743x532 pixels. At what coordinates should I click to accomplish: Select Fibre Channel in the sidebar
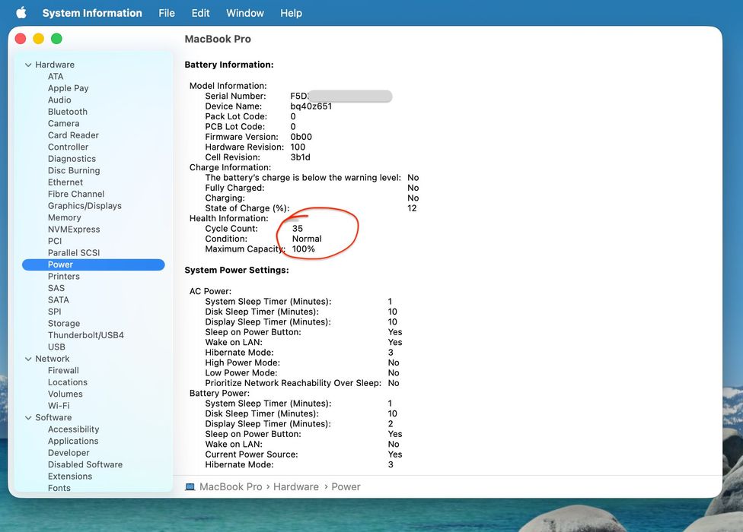[76, 194]
